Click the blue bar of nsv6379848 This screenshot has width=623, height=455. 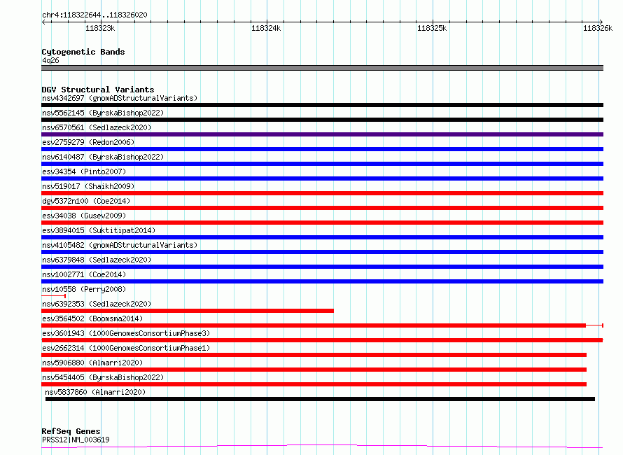coord(322,267)
